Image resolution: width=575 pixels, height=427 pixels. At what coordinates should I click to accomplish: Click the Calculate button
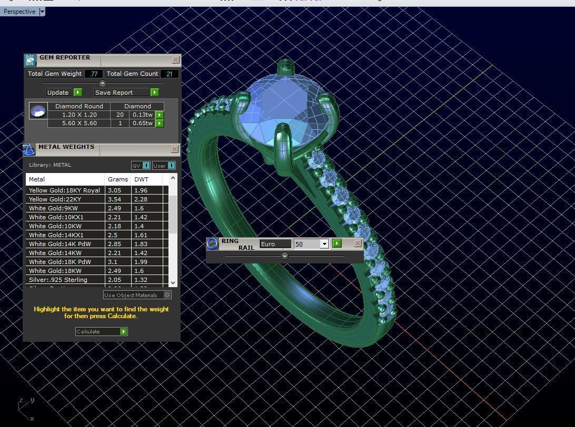(102, 331)
